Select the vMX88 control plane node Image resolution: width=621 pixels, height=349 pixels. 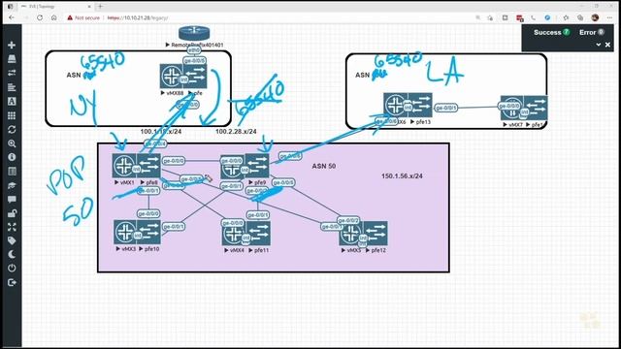pyautogui.click(x=171, y=77)
